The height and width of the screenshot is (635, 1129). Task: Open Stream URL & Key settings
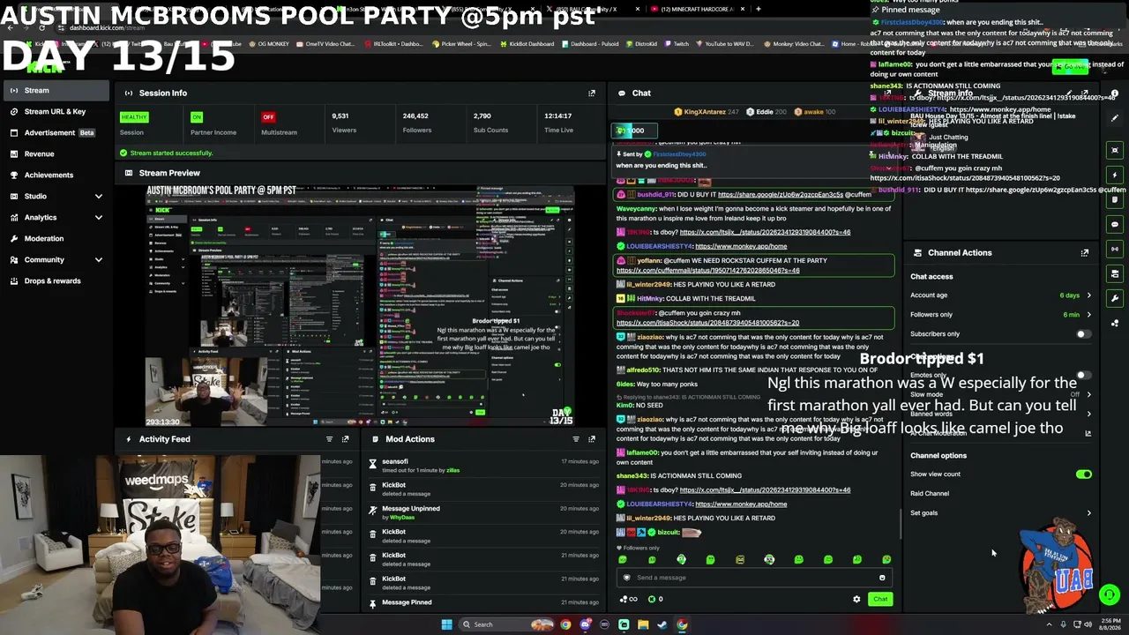pyautogui.click(x=55, y=111)
